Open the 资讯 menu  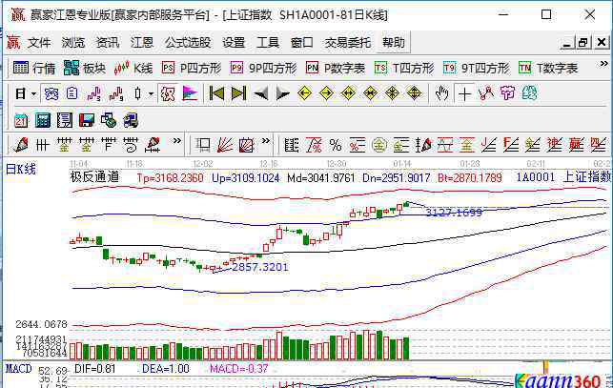point(108,42)
